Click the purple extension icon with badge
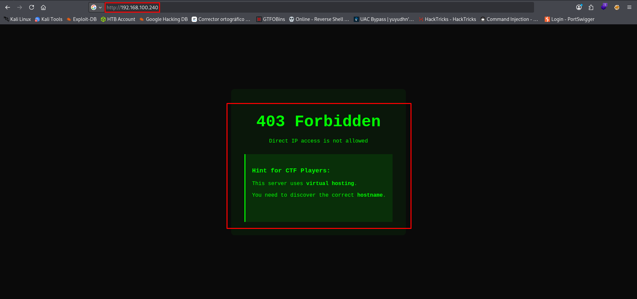Image resolution: width=637 pixels, height=299 pixels. [603, 7]
